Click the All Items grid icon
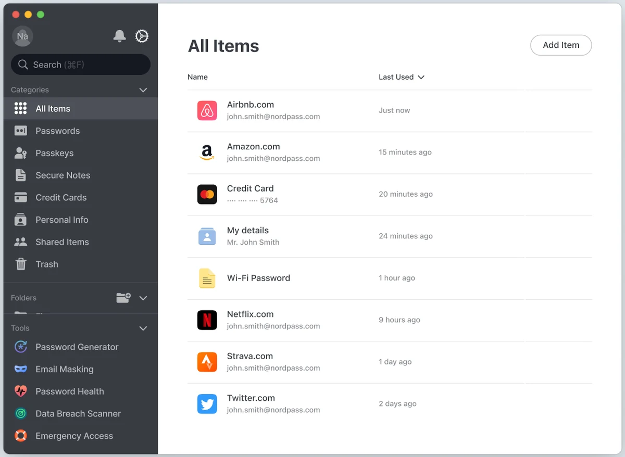Image resolution: width=625 pixels, height=457 pixels. click(x=20, y=108)
